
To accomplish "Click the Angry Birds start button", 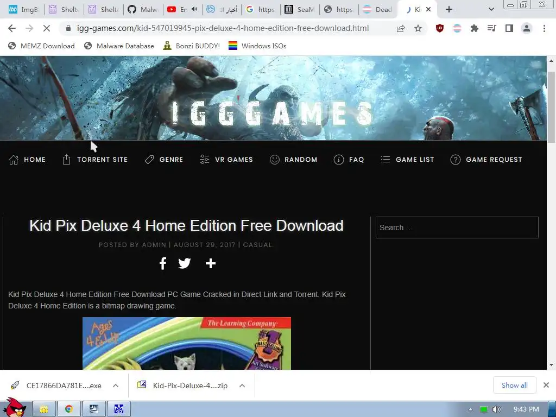I will [14, 408].
